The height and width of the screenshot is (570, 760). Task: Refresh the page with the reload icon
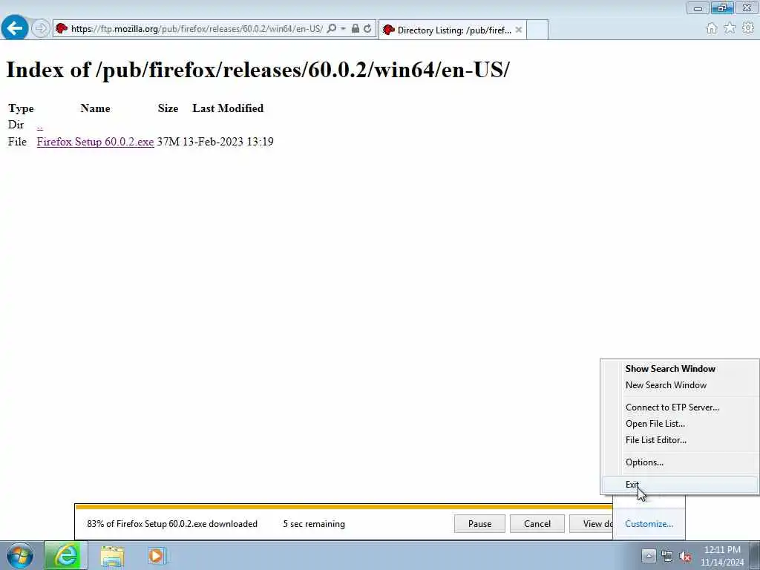pos(367,29)
